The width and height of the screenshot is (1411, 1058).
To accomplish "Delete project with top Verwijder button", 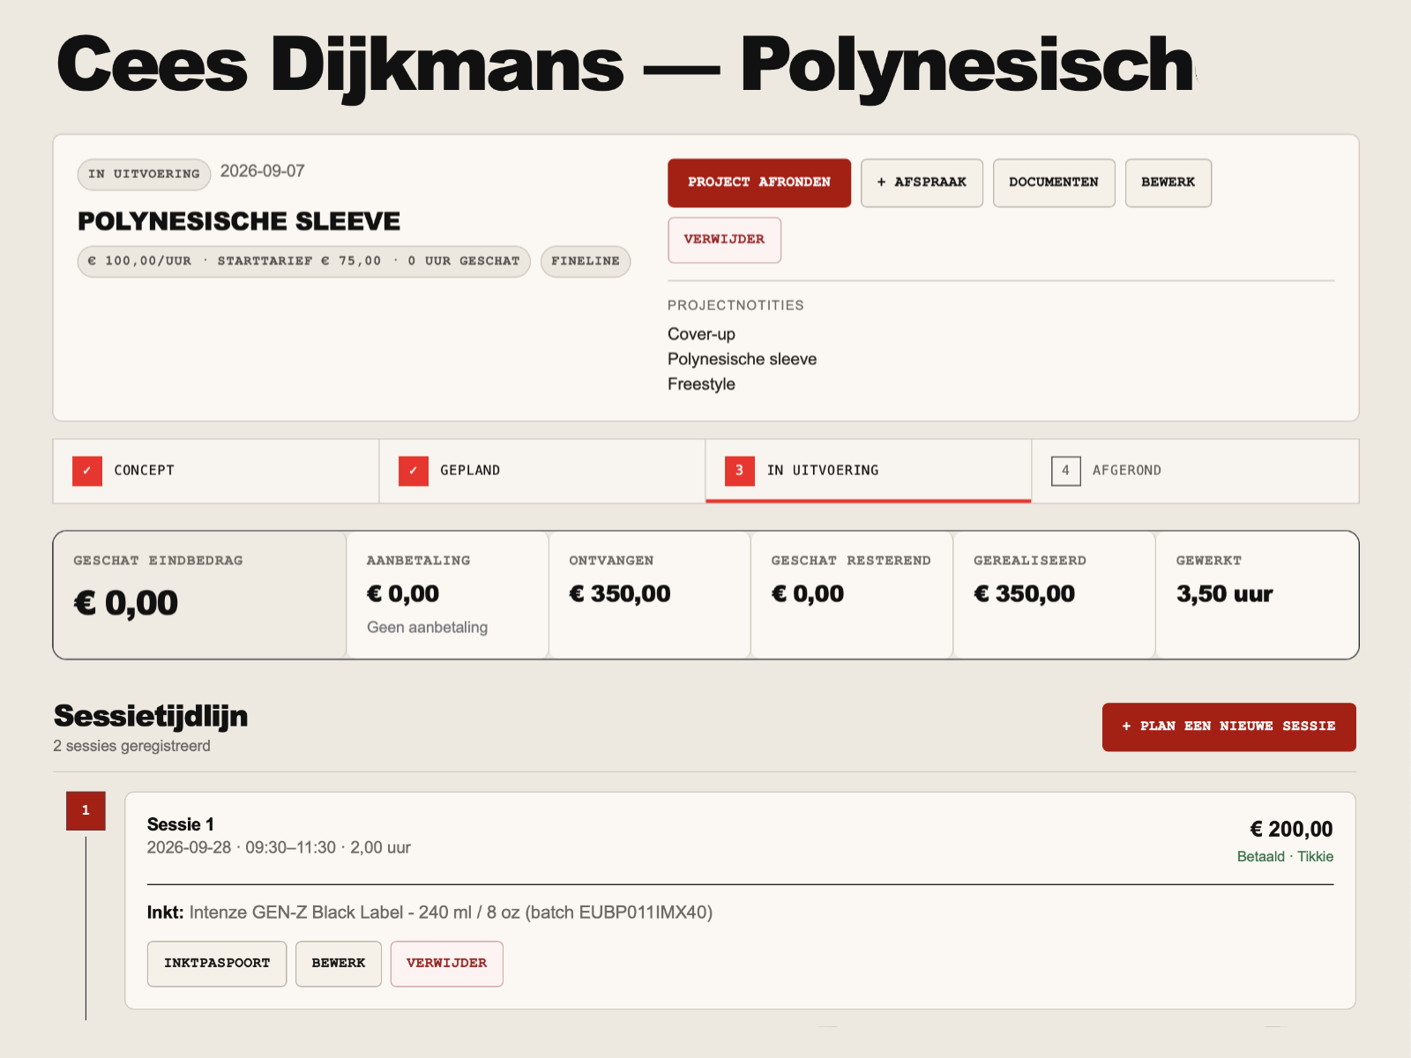I will click(724, 240).
